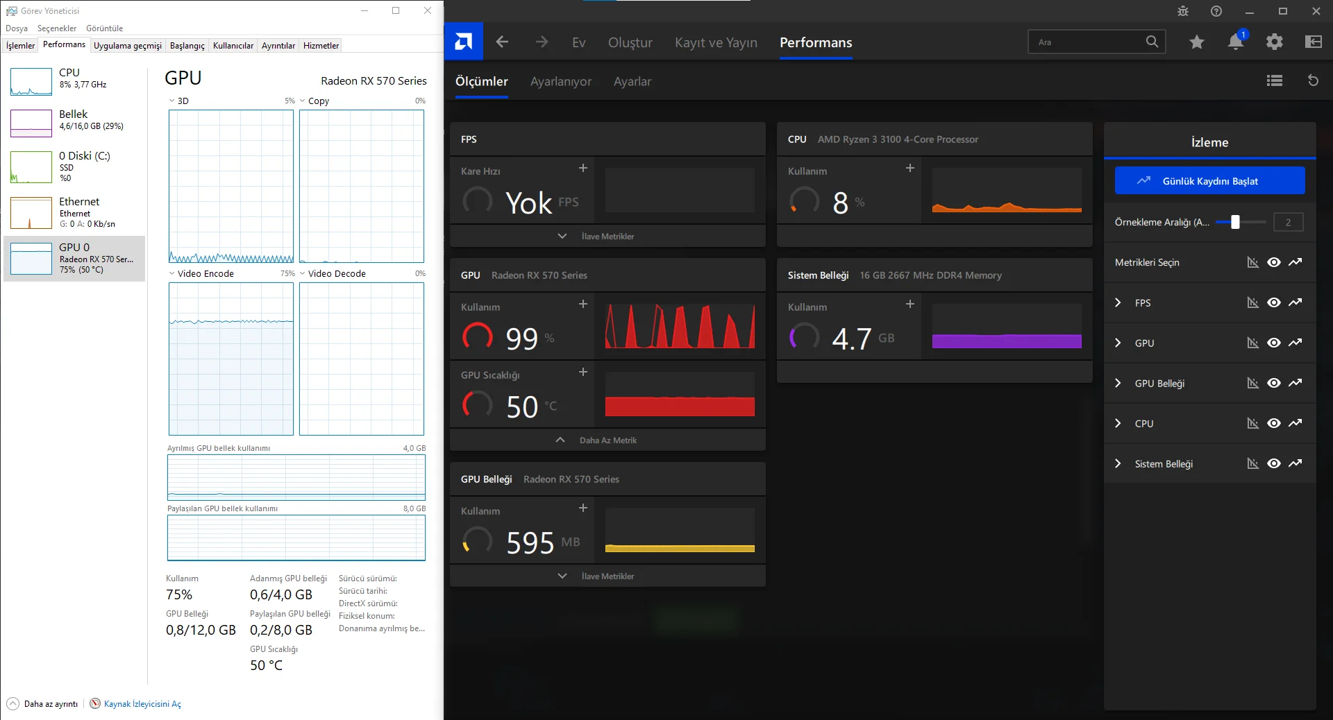Switch to list view layout icon
The height and width of the screenshot is (720, 1333).
[x=1274, y=80]
